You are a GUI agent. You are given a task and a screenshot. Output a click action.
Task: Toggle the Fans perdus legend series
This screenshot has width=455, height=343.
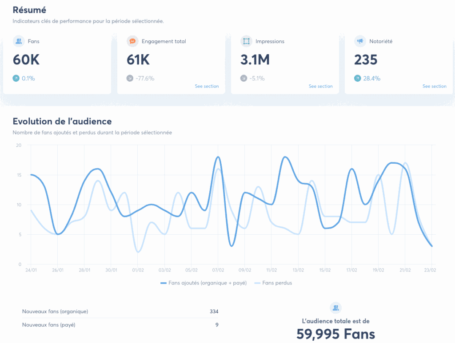(x=277, y=283)
